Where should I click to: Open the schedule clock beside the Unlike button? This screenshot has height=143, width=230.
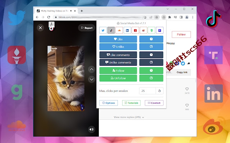[151, 46]
